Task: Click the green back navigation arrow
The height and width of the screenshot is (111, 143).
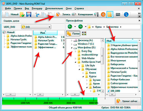Action: tap(70, 27)
